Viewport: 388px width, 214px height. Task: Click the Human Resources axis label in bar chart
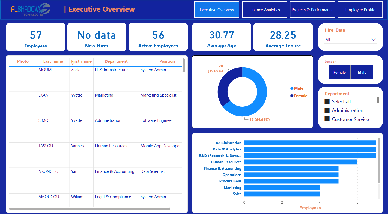(x=226, y=162)
